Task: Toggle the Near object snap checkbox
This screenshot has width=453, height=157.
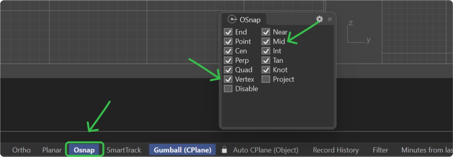Action: tap(266, 32)
